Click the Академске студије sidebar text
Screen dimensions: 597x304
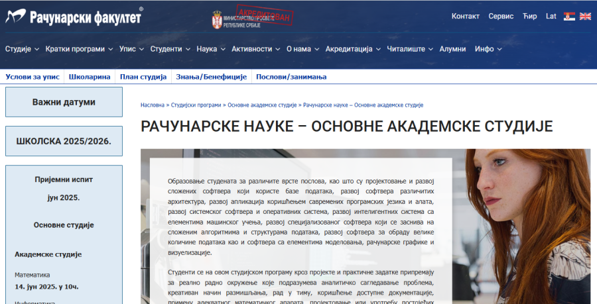(48, 254)
